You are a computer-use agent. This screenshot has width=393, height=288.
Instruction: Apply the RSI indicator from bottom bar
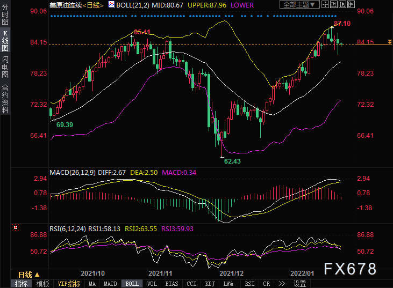pyautogui.click(x=249, y=284)
